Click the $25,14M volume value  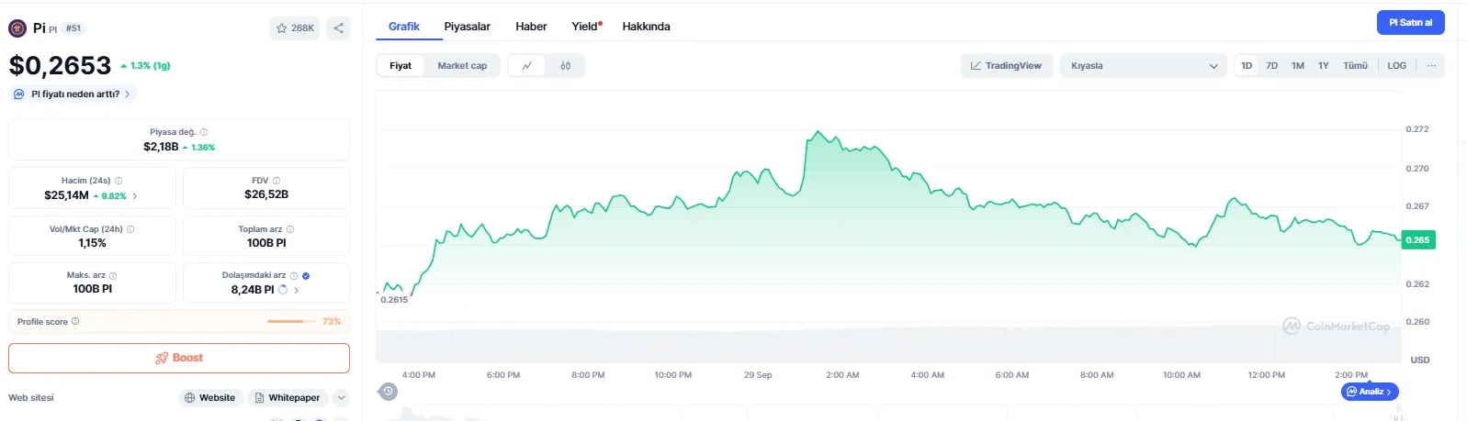click(x=66, y=195)
